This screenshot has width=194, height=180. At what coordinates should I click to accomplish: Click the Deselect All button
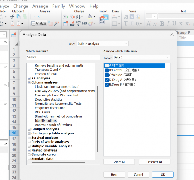click(x=155, y=162)
